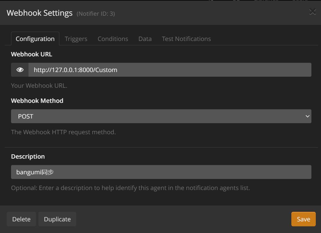Click the Webhook Settings dialog title
Image resolution: width=321 pixels, height=233 pixels.
click(40, 13)
